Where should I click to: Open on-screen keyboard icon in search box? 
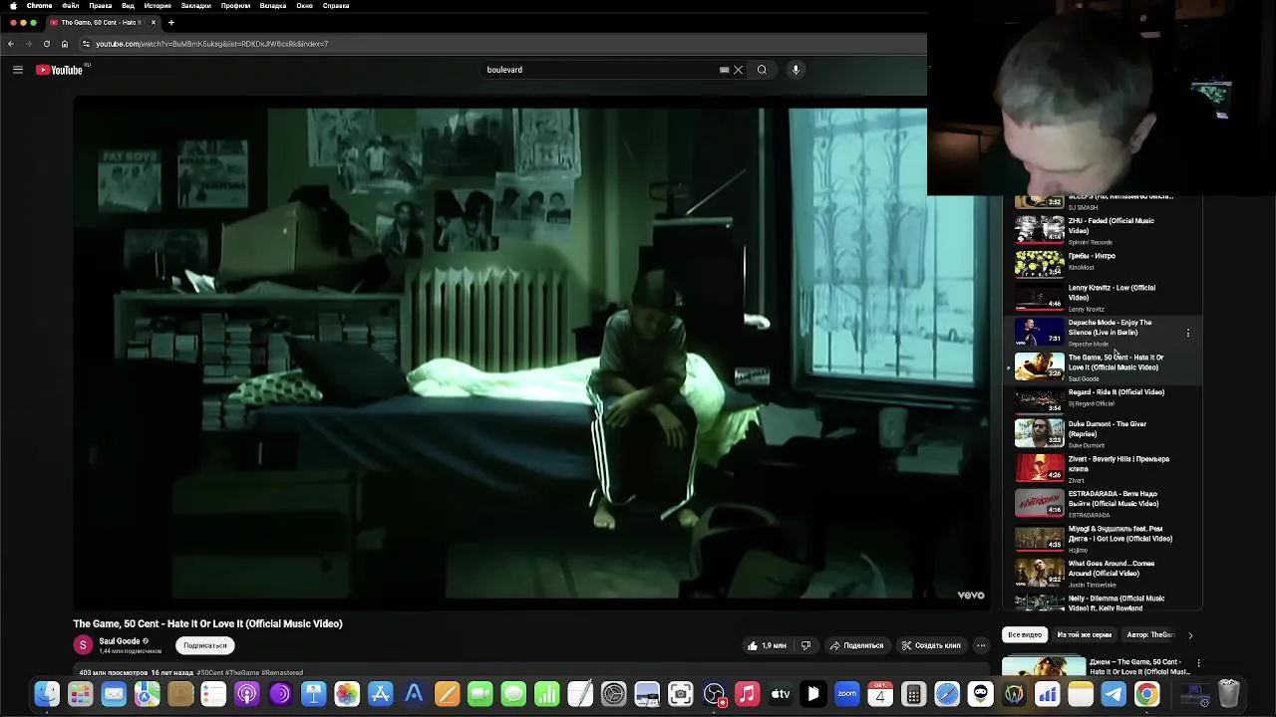click(724, 70)
